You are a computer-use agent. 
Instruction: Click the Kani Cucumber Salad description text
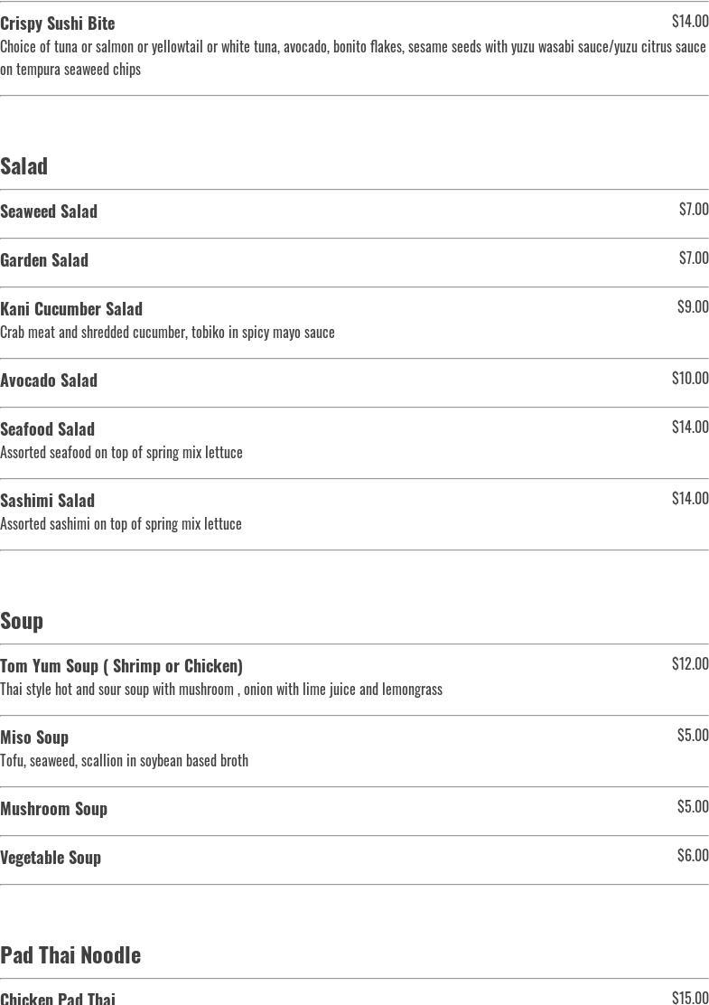pos(167,333)
